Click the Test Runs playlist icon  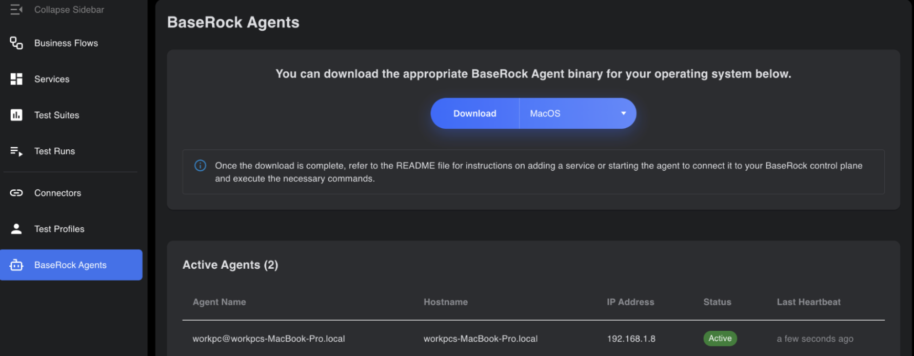16,151
